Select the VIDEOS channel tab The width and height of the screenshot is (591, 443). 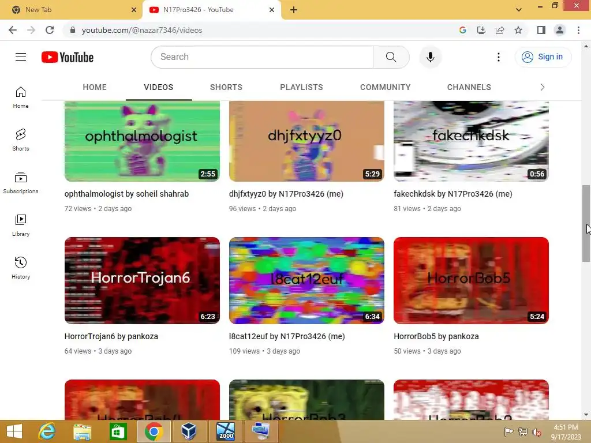click(x=158, y=87)
